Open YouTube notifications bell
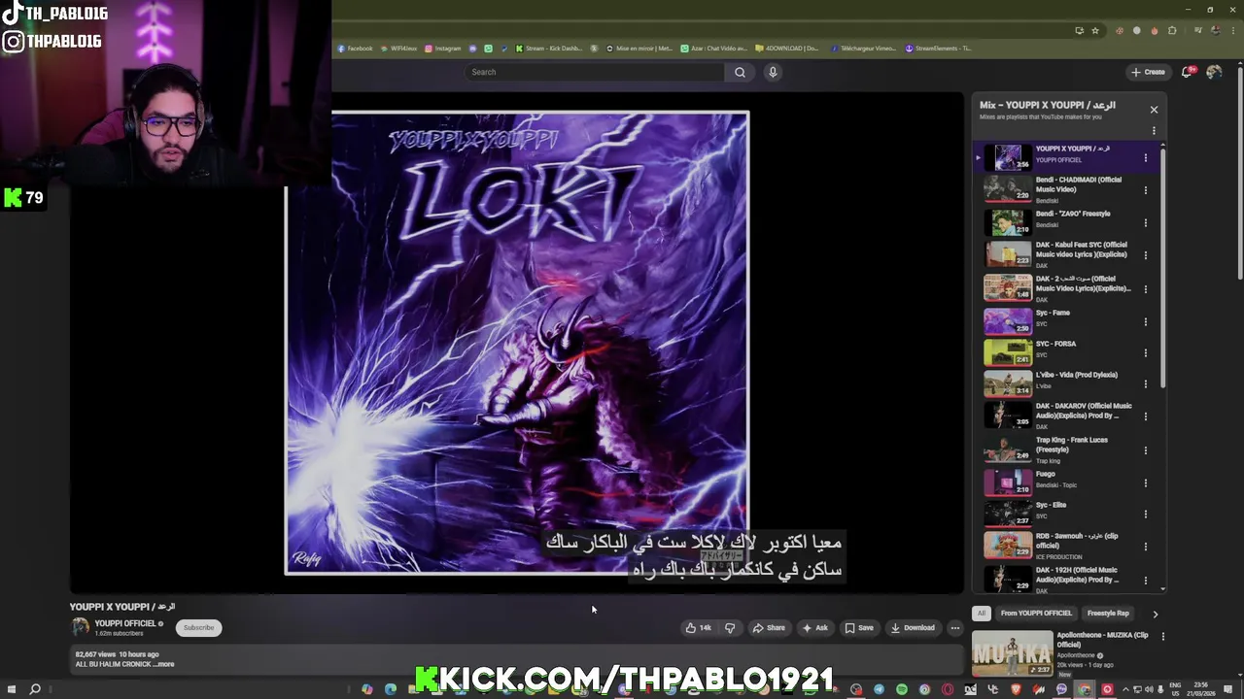The height and width of the screenshot is (699, 1244). tap(1188, 72)
